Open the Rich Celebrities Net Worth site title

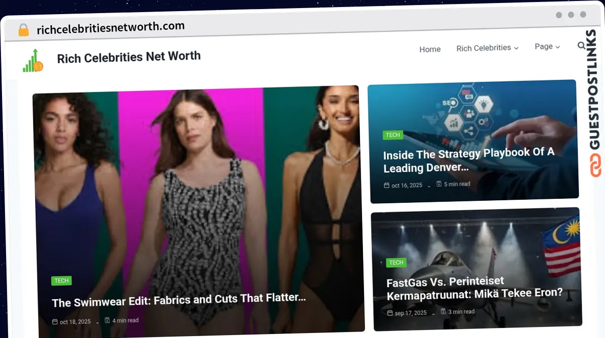pos(129,57)
